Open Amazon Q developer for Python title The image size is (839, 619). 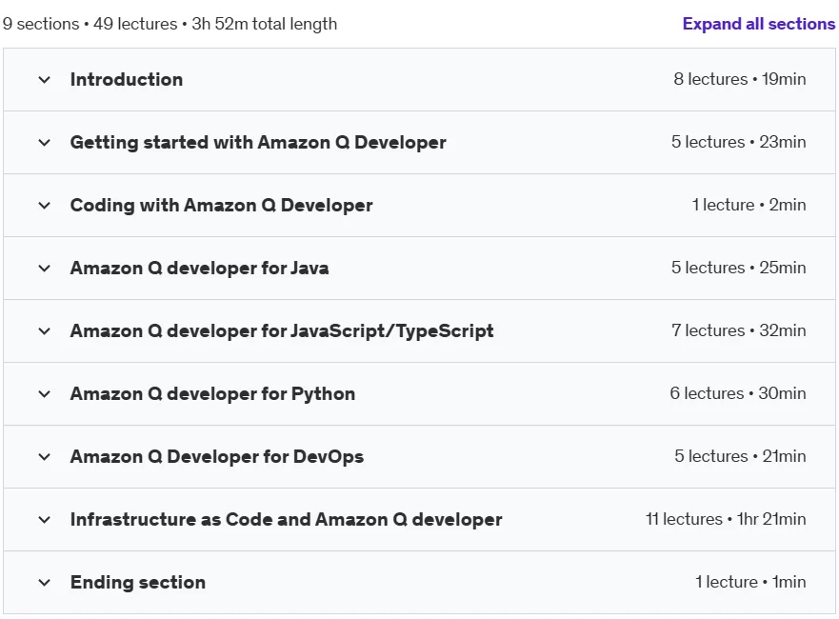(212, 393)
